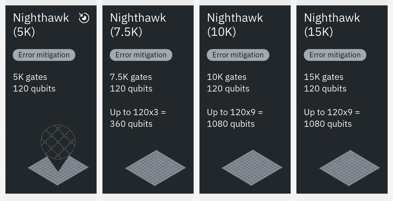Click the 15K gates text

pos(324,77)
